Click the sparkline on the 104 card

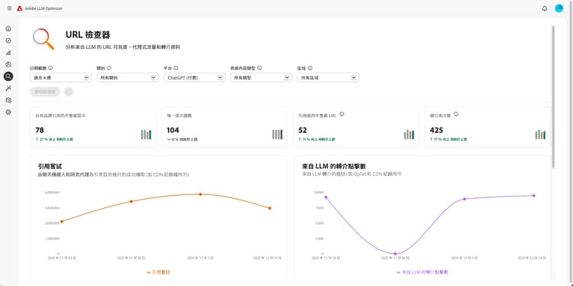click(277, 135)
